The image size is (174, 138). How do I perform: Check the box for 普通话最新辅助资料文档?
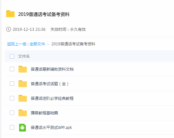12,69
